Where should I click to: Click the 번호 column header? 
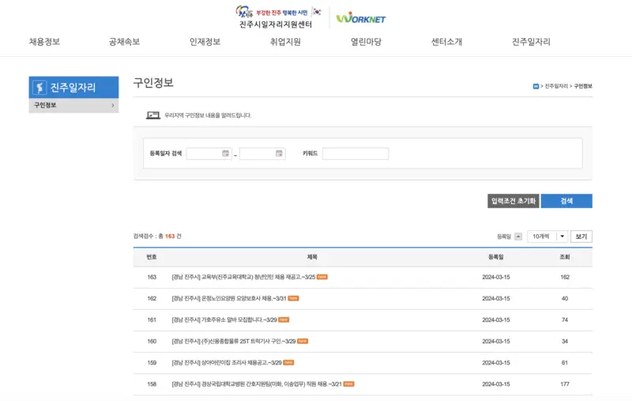pyautogui.click(x=152, y=257)
